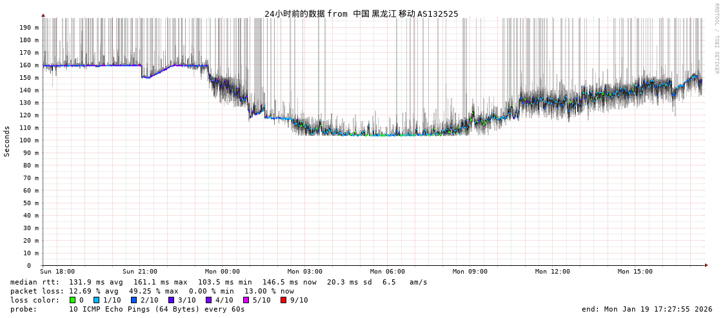
Task: Click the Mon 15:00 time axis label
Action: pyautogui.click(x=635, y=272)
